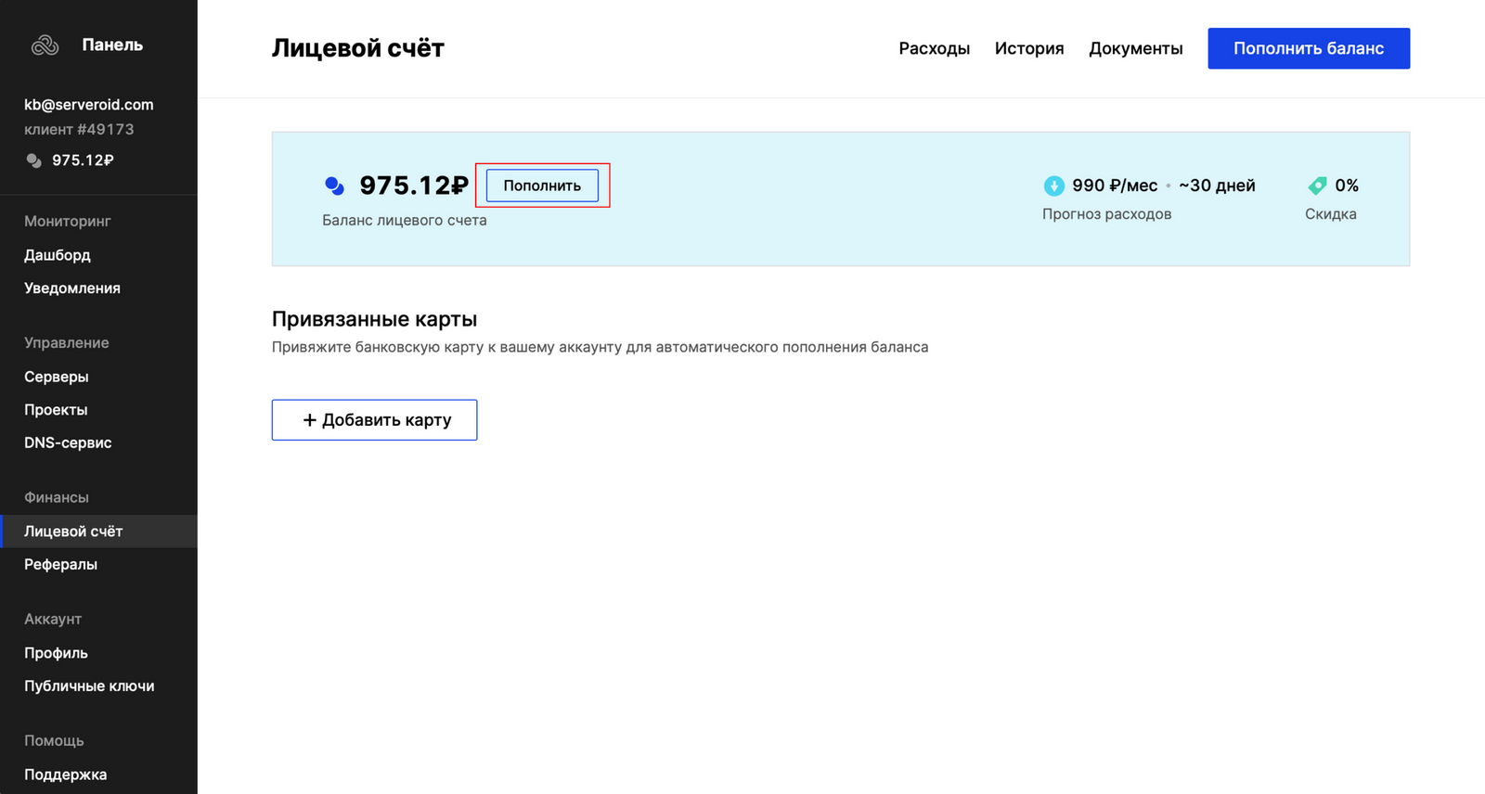The height and width of the screenshot is (794, 1485).
Task: Click the Добавить карту button
Action: 374,420
